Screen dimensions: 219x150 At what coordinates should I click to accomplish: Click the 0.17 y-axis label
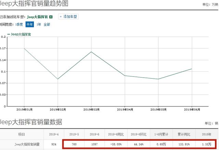(x=3, y=48)
